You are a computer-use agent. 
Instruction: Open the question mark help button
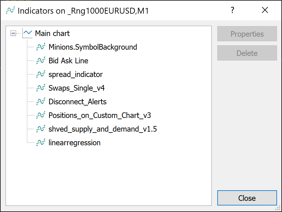pos(232,10)
